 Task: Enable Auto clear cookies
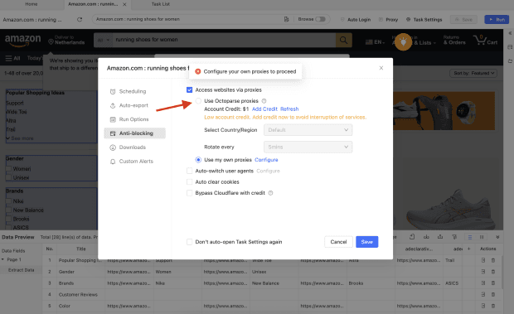[x=190, y=182]
